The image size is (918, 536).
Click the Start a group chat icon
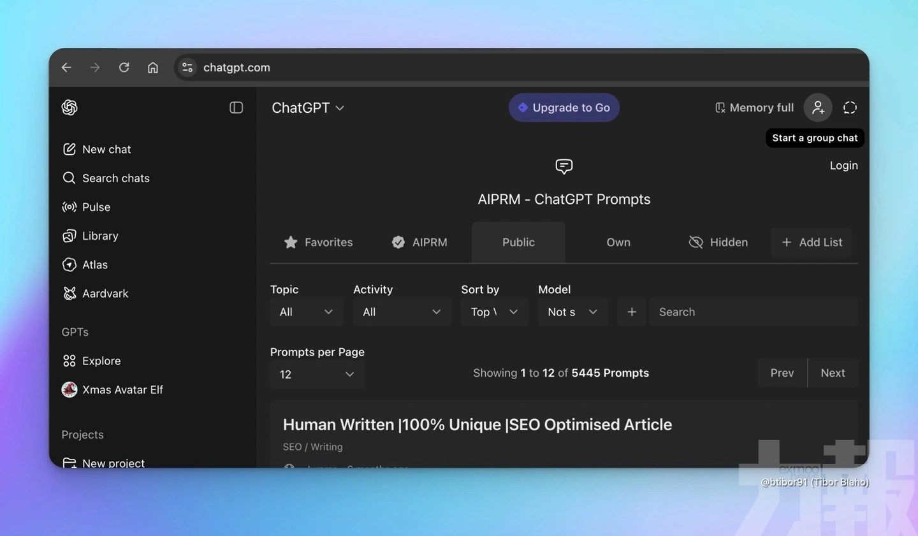point(818,107)
